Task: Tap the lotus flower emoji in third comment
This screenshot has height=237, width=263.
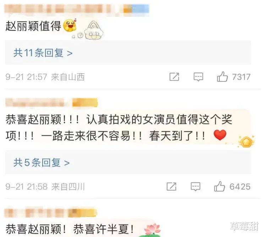Action: 152,230
